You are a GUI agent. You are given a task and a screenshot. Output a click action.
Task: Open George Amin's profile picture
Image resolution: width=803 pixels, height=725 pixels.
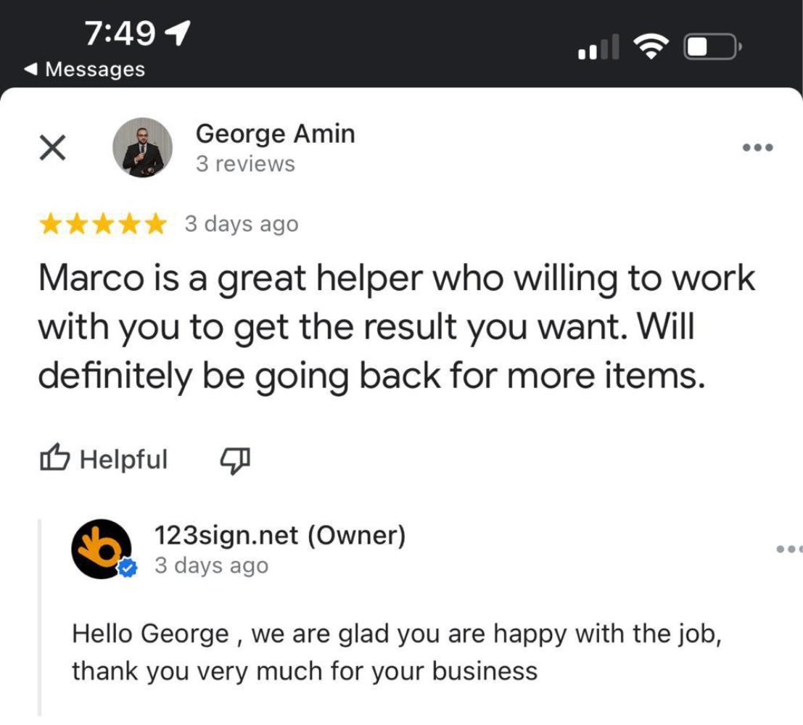click(x=142, y=148)
